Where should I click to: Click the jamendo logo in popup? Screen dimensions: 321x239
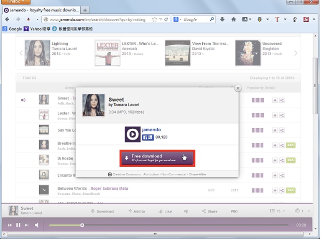(x=132, y=135)
